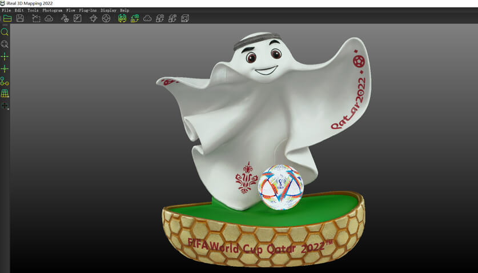Screen dimensions: 478x273
Task: Select the crosshair tool with solid center dot
Action: coord(5,57)
